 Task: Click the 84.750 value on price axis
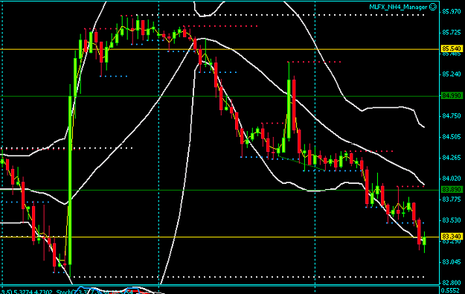[452, 115]
